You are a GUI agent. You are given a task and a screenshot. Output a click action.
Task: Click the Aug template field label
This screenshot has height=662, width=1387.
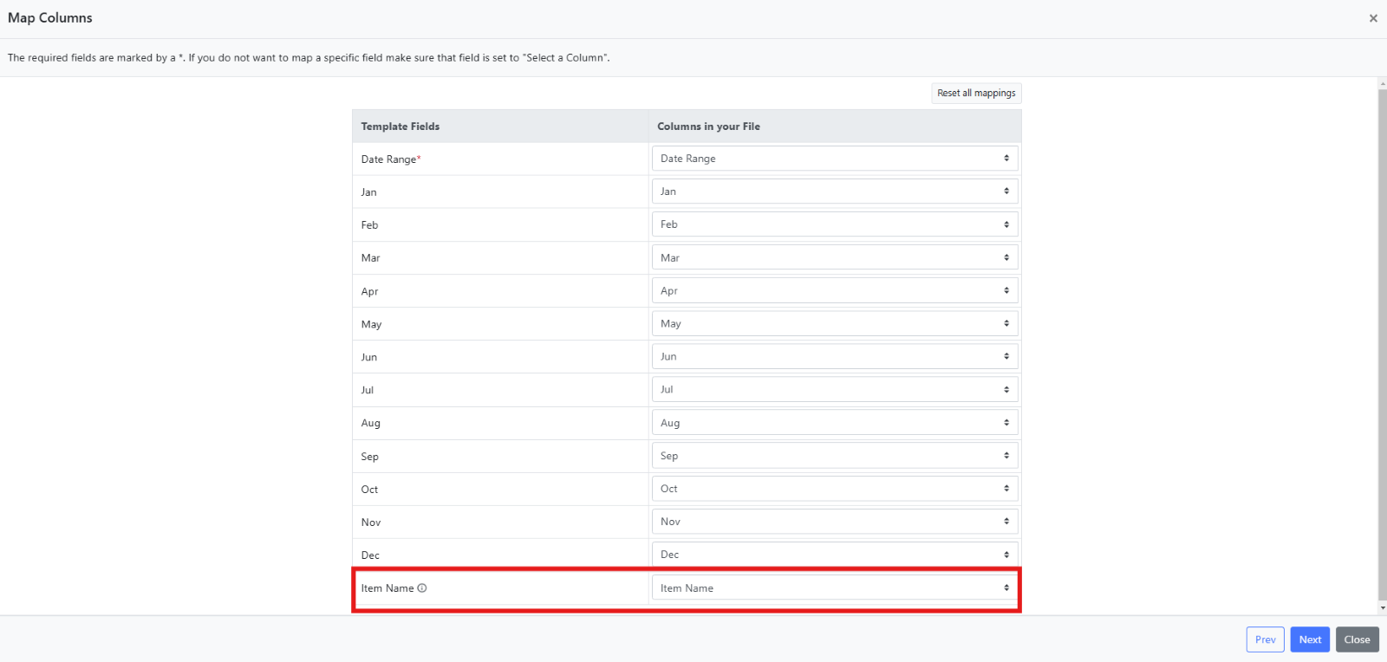tap(371, 423)
